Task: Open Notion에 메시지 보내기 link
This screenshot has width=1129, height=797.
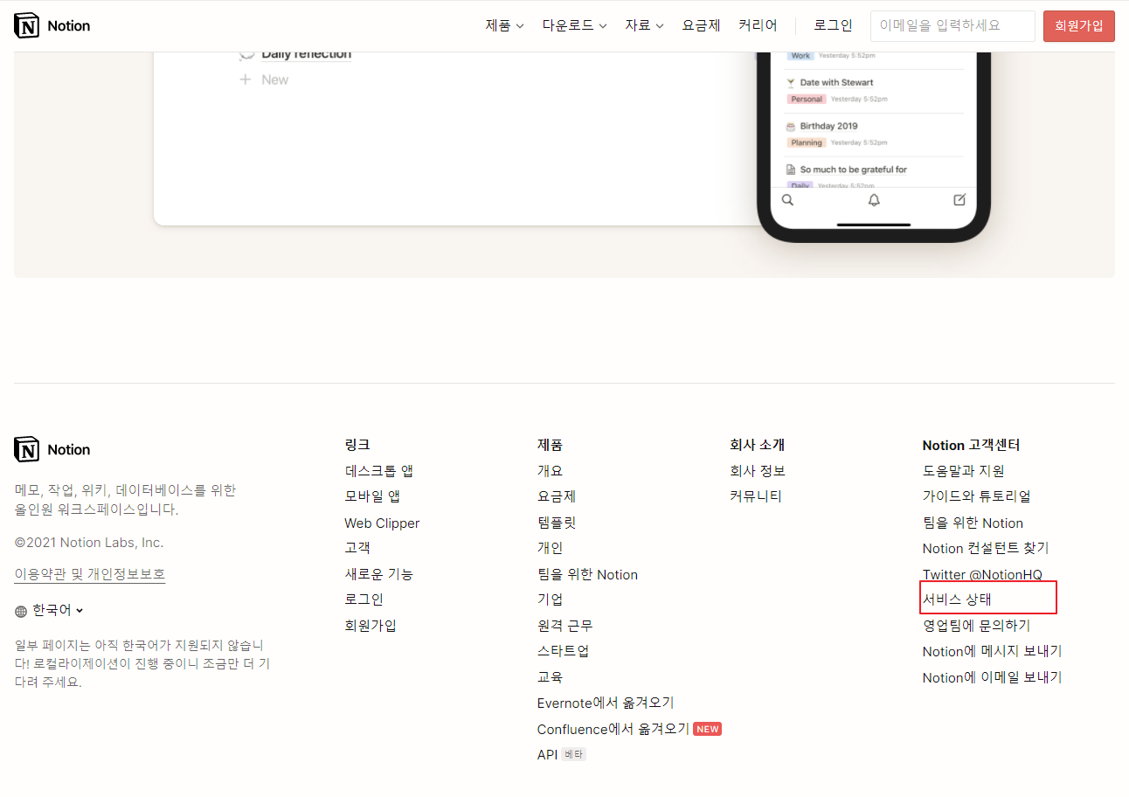Action: [992, 651]
